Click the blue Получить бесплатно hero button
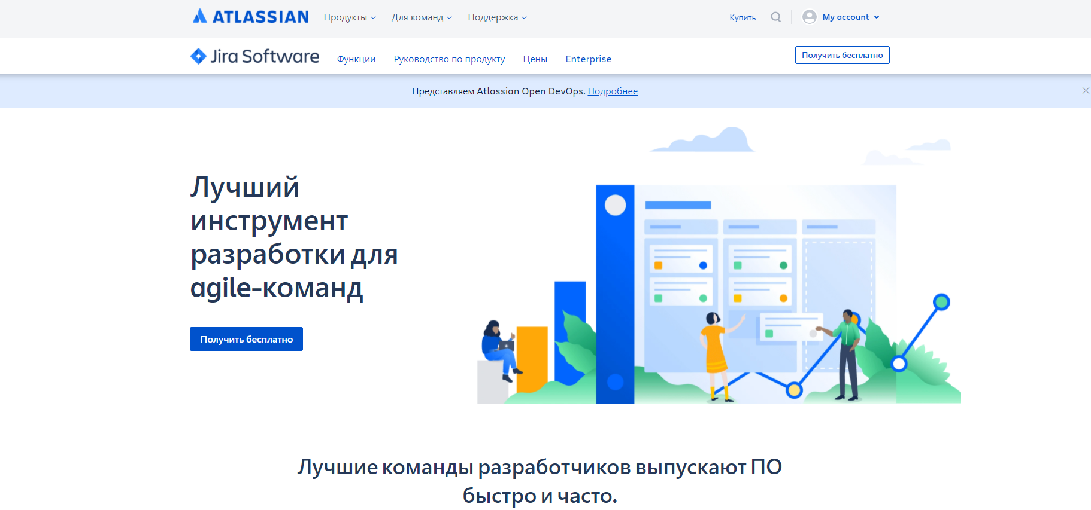Screen dimensions: 1091x510 pos(246,339)
